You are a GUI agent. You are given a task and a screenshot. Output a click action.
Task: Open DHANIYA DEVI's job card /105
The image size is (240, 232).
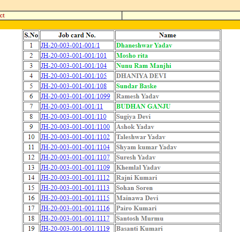tap(73, 76)
